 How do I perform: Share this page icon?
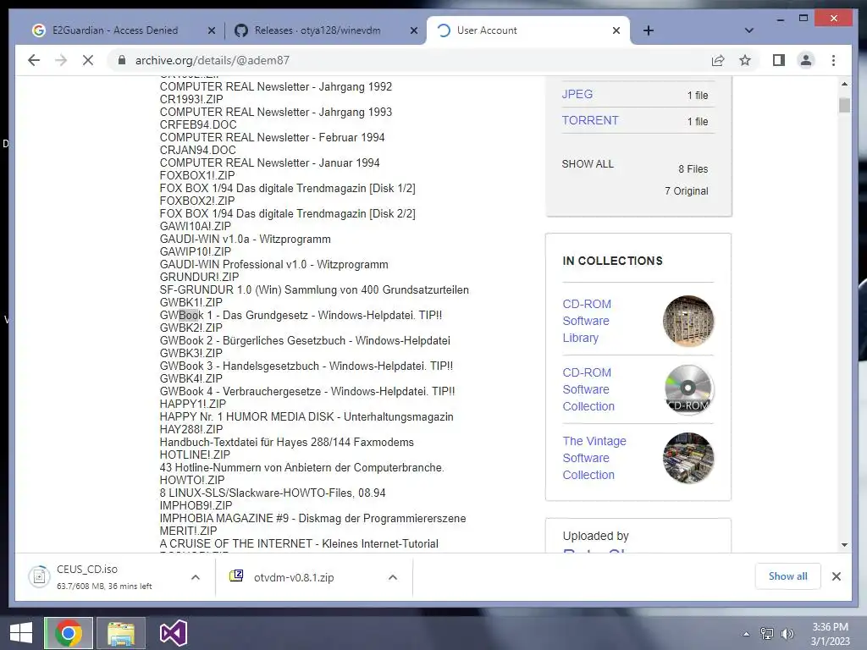(x=718, y=60)
